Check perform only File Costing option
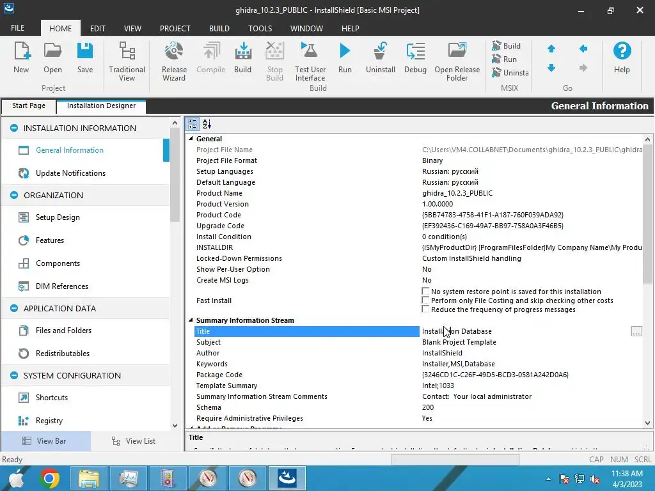Image resolution: width=655 pixels, height=491 pixels. (x=425, y=300)
